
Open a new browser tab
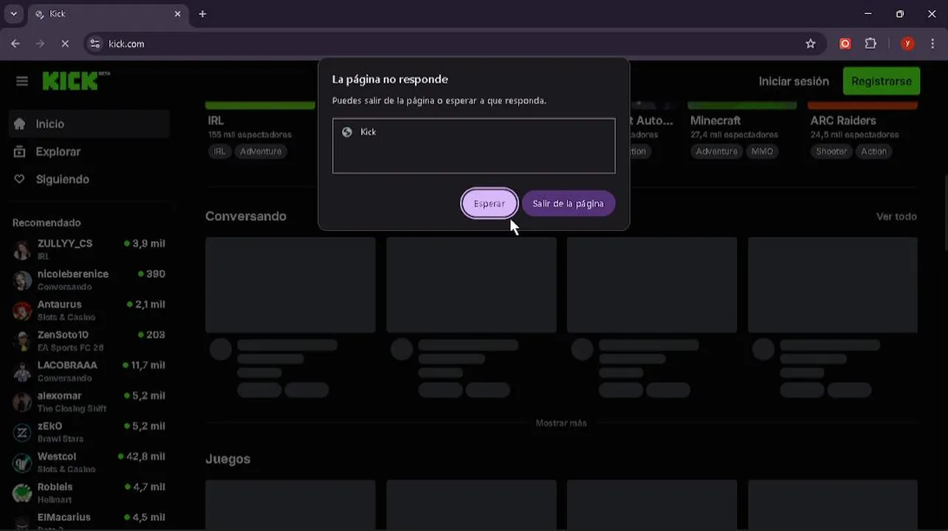pos(202,14)
